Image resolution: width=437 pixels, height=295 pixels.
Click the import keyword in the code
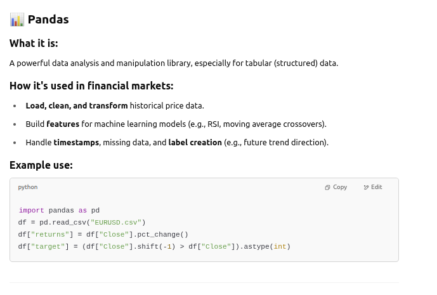[x=31, y=210]
